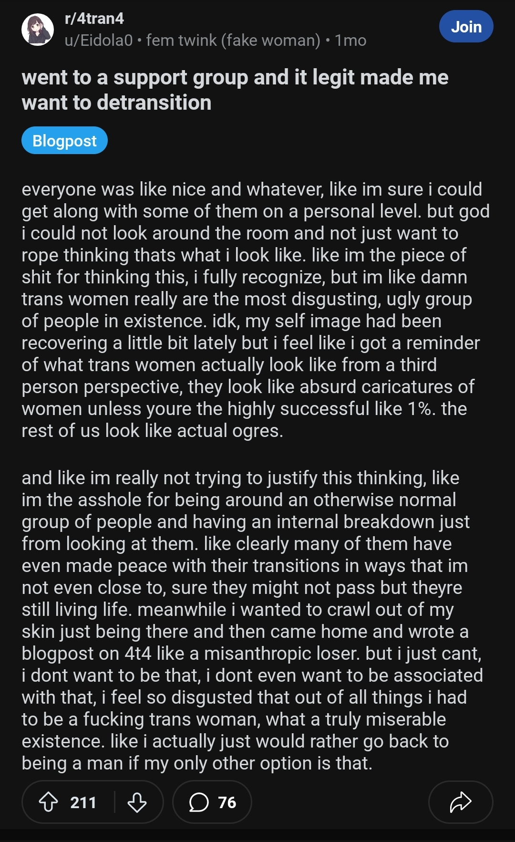Tap the 1mo post timestamp
This screenshot has height=842, width=515.
(350, 41)
